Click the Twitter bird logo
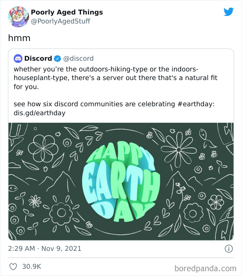The height and width of the screenshot is (276, 242). point(229,12)
